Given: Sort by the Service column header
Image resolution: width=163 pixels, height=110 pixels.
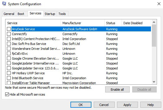Looking at the screenshot, I should click(33, 23).
